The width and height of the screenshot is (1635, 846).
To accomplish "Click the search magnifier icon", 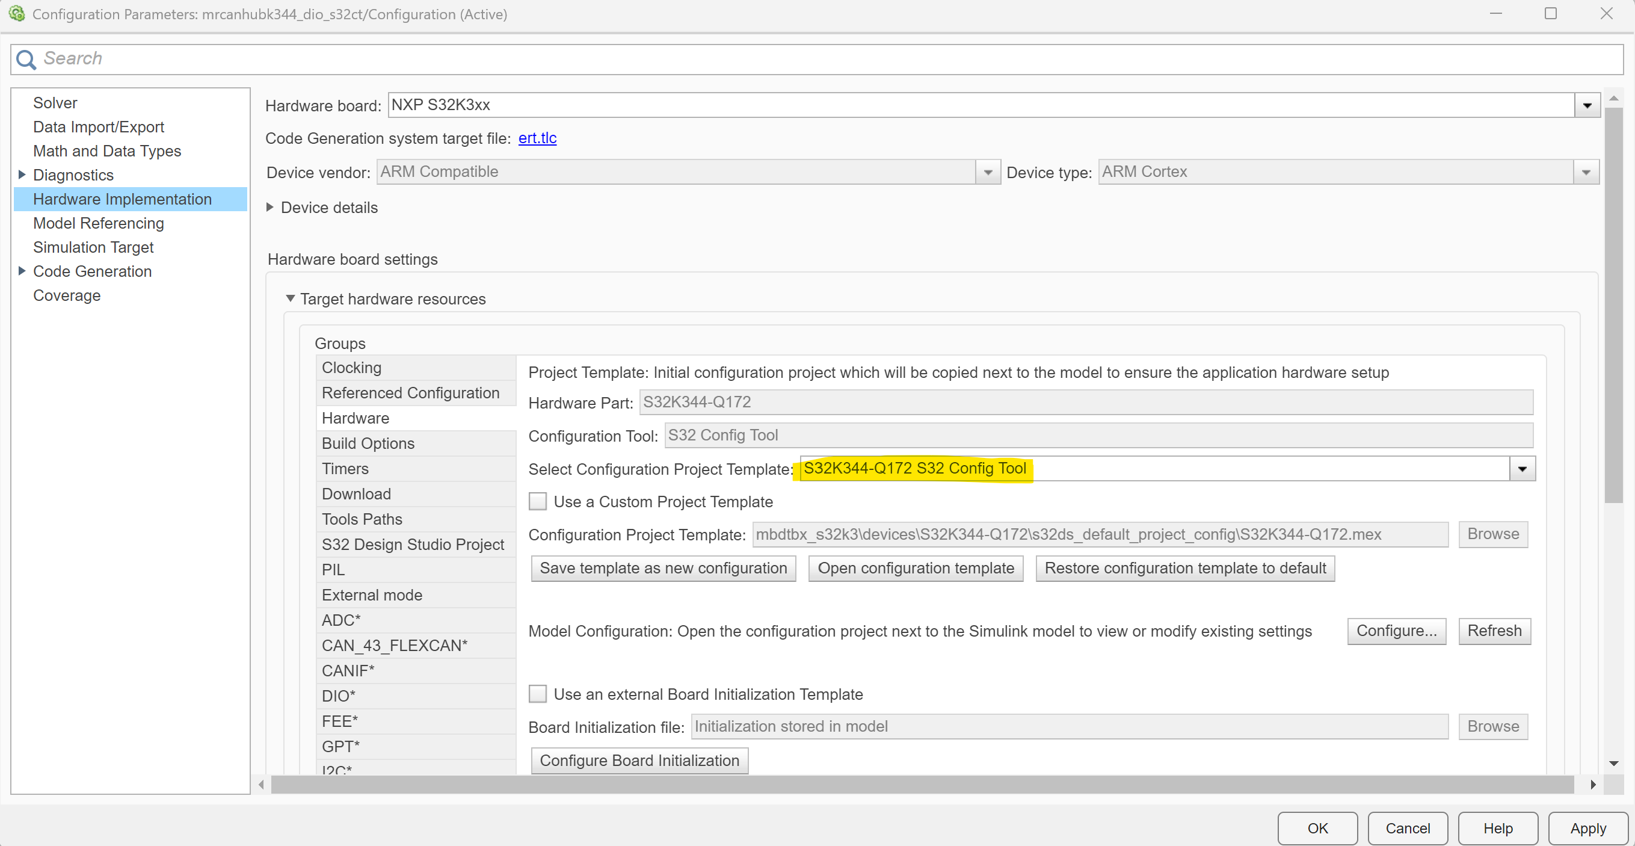I will pyautogui.click(x=25, y=58).
